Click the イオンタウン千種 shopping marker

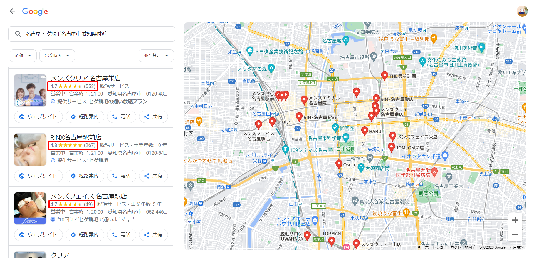point(445,156)
